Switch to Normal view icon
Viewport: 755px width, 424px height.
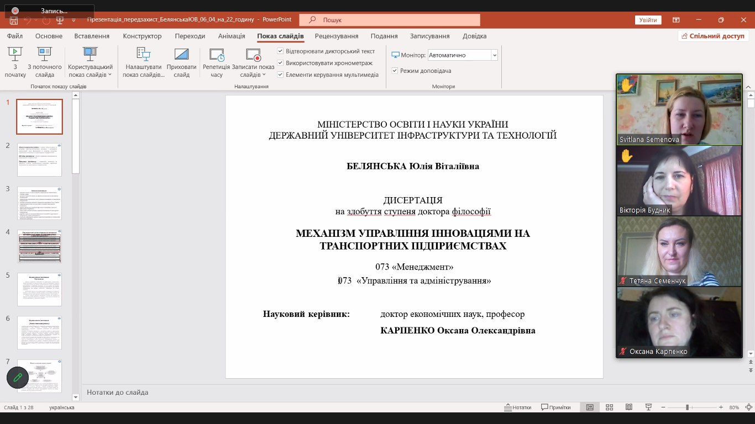click(590, 407)
